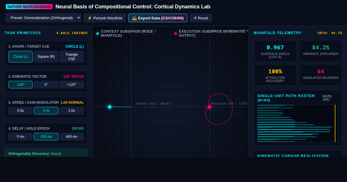Select the Circle (L) shape cue
Screen dimensions: 347x182
tap(21, 57)
